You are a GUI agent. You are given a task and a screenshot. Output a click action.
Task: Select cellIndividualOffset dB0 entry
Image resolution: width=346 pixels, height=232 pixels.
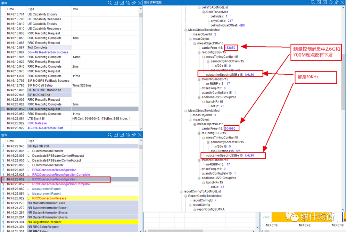click(x=227, y=25)
